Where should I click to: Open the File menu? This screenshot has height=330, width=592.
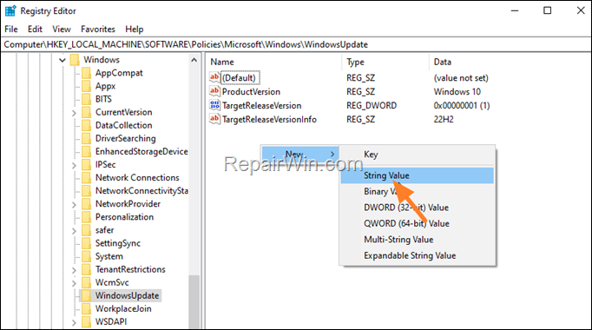[11, 29]
